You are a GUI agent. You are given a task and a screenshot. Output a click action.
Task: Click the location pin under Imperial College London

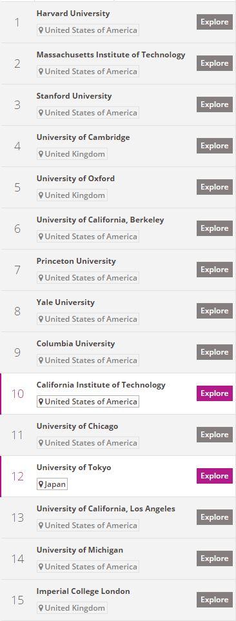click(41, 608)
